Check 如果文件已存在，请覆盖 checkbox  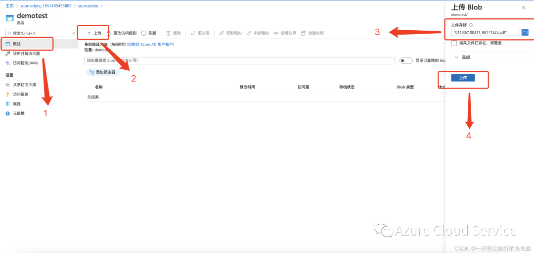454,43
